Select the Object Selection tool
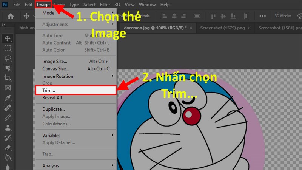302x170 pixels. point(8,68)
